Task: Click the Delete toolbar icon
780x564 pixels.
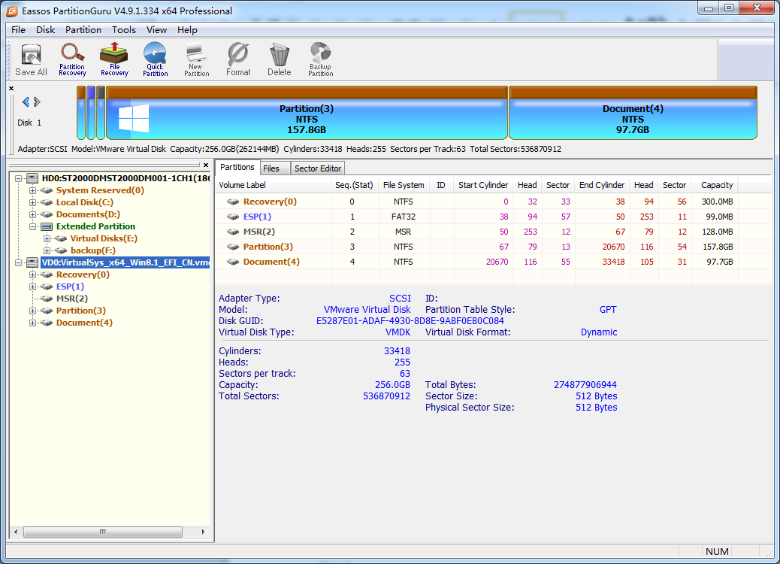Action: (279, 59)
